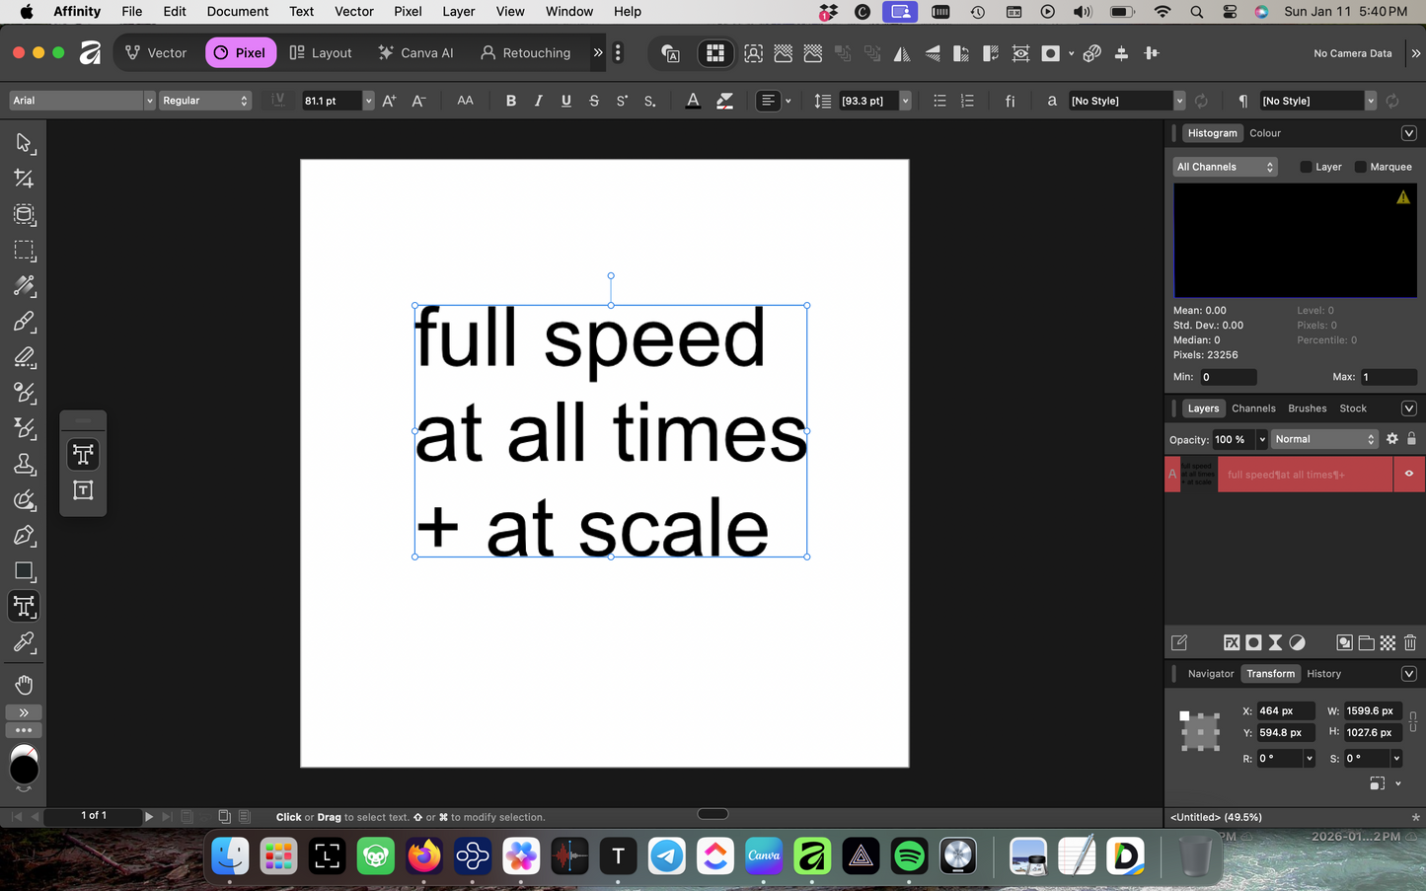Screen dimensions: 1426x891
Task: Open the Arial font family dropdown
Action: (83, 101)
